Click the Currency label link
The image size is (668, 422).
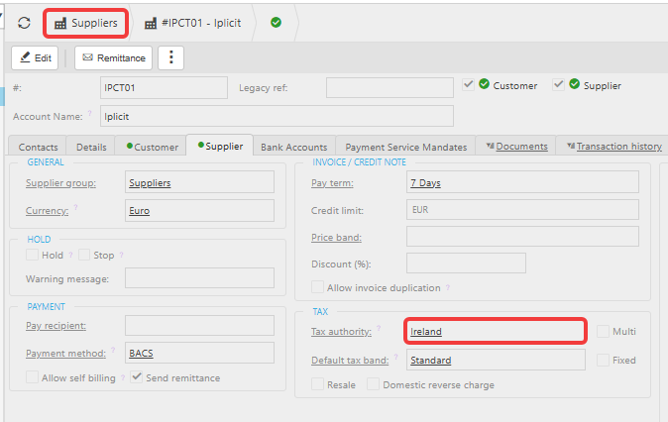click(x=47, y=211)
